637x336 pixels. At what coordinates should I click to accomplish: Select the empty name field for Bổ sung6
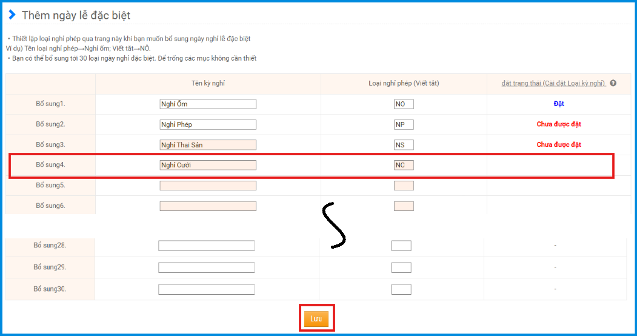click(x=208, y=206)
